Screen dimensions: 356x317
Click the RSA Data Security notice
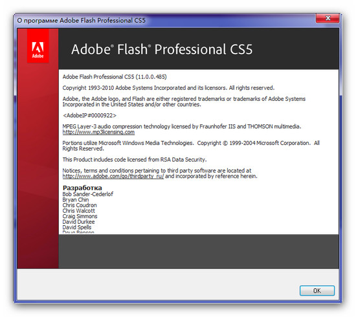click(x=135, y=160)
